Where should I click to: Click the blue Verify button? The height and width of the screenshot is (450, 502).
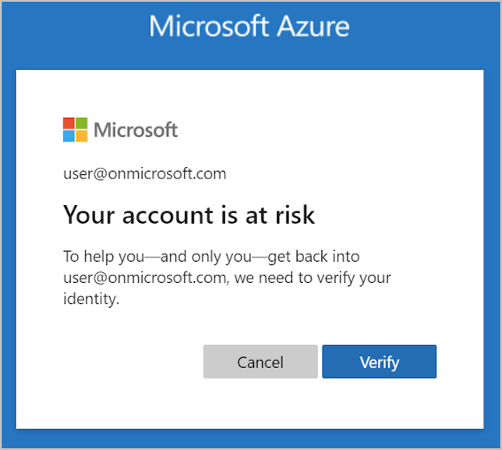pyautogui.click(x=379, y=362)
